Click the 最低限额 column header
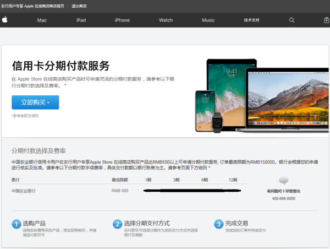Viewport: 330px width, 249px height. coord(120,180)
